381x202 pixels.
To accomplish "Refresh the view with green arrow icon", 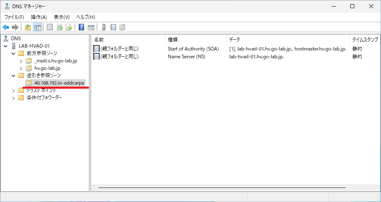I will (59, 27).
